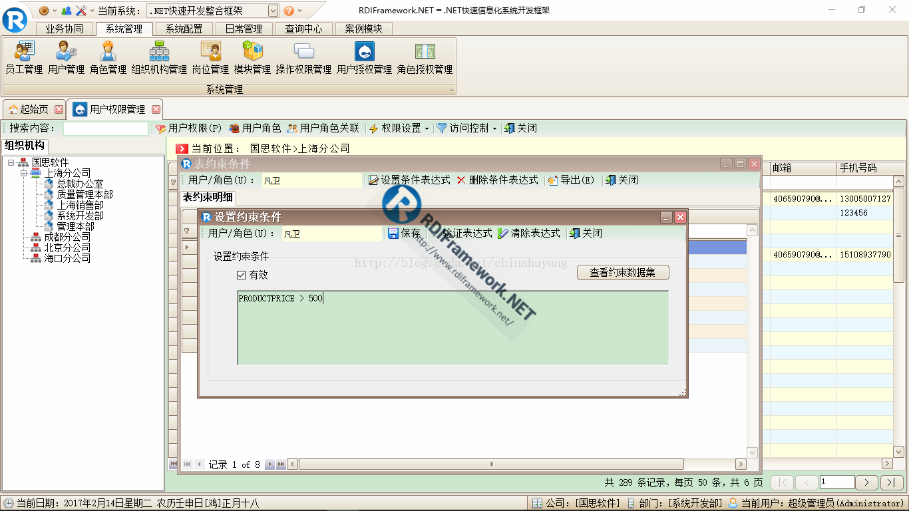Select 上海销售部 in the organization tree
This screenshot has height=511, width=909.
tap(80, 205)
